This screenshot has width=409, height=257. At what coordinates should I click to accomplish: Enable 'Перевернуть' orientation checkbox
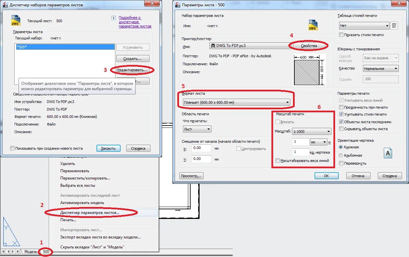click(x=341, y=163)
